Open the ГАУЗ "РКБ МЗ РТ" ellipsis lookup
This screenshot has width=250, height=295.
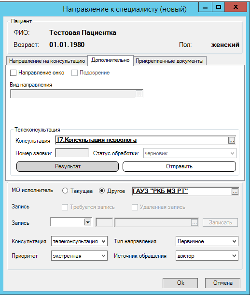tap(235, 192)
